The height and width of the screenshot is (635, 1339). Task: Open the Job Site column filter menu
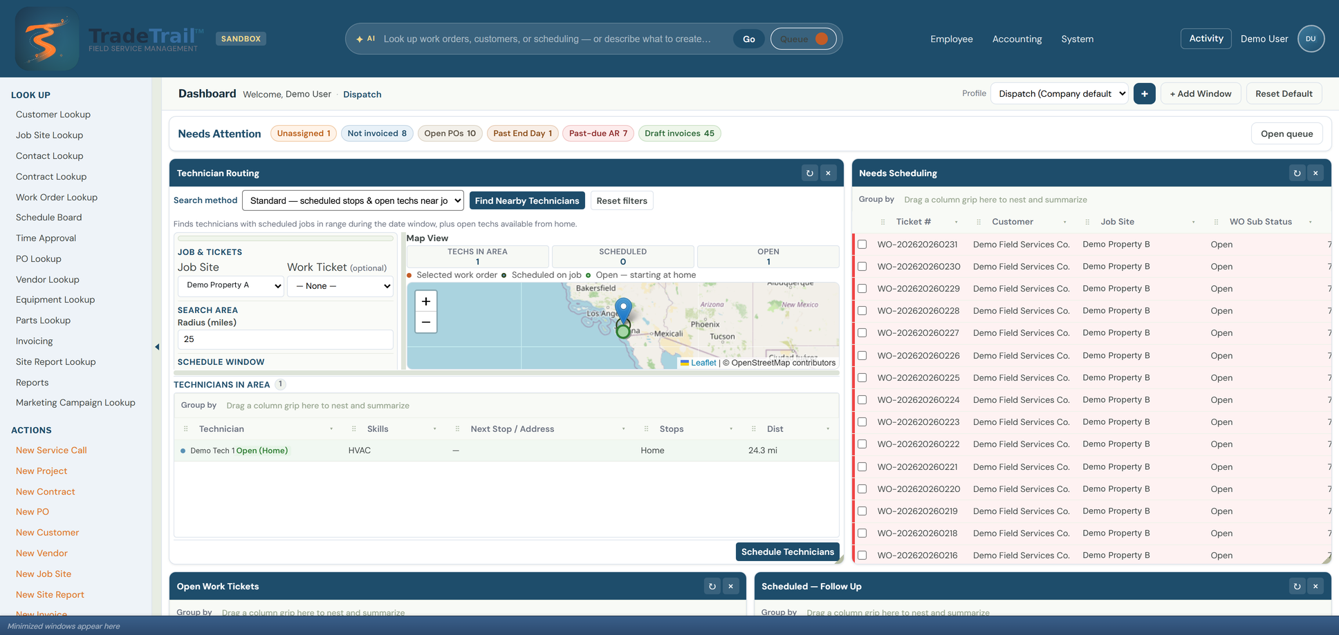(x=1194, y=222)
